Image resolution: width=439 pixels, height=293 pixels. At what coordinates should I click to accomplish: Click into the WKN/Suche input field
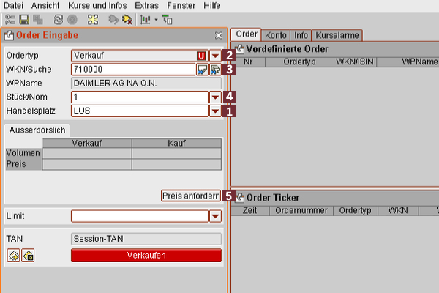(132, 70)
